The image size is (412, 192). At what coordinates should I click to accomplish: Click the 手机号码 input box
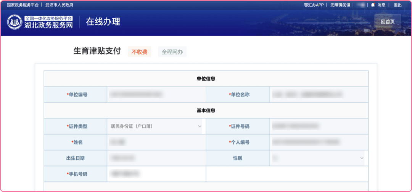pyautogui.click(x=156, y=174)
